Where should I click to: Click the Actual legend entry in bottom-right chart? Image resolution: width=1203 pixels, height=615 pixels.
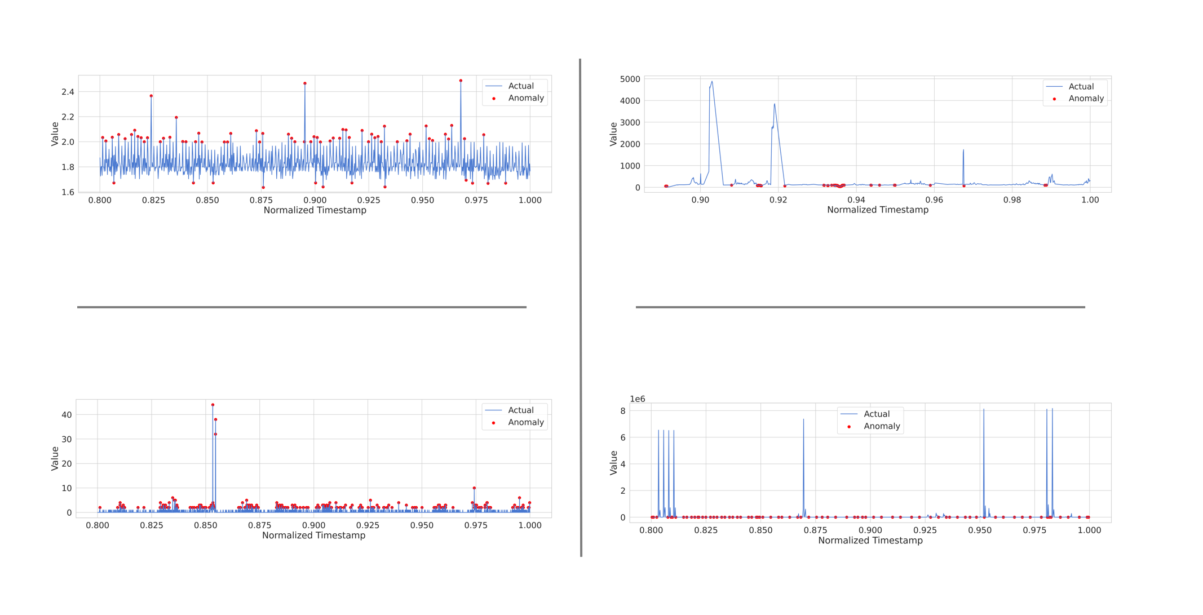(x=876, y=414)
